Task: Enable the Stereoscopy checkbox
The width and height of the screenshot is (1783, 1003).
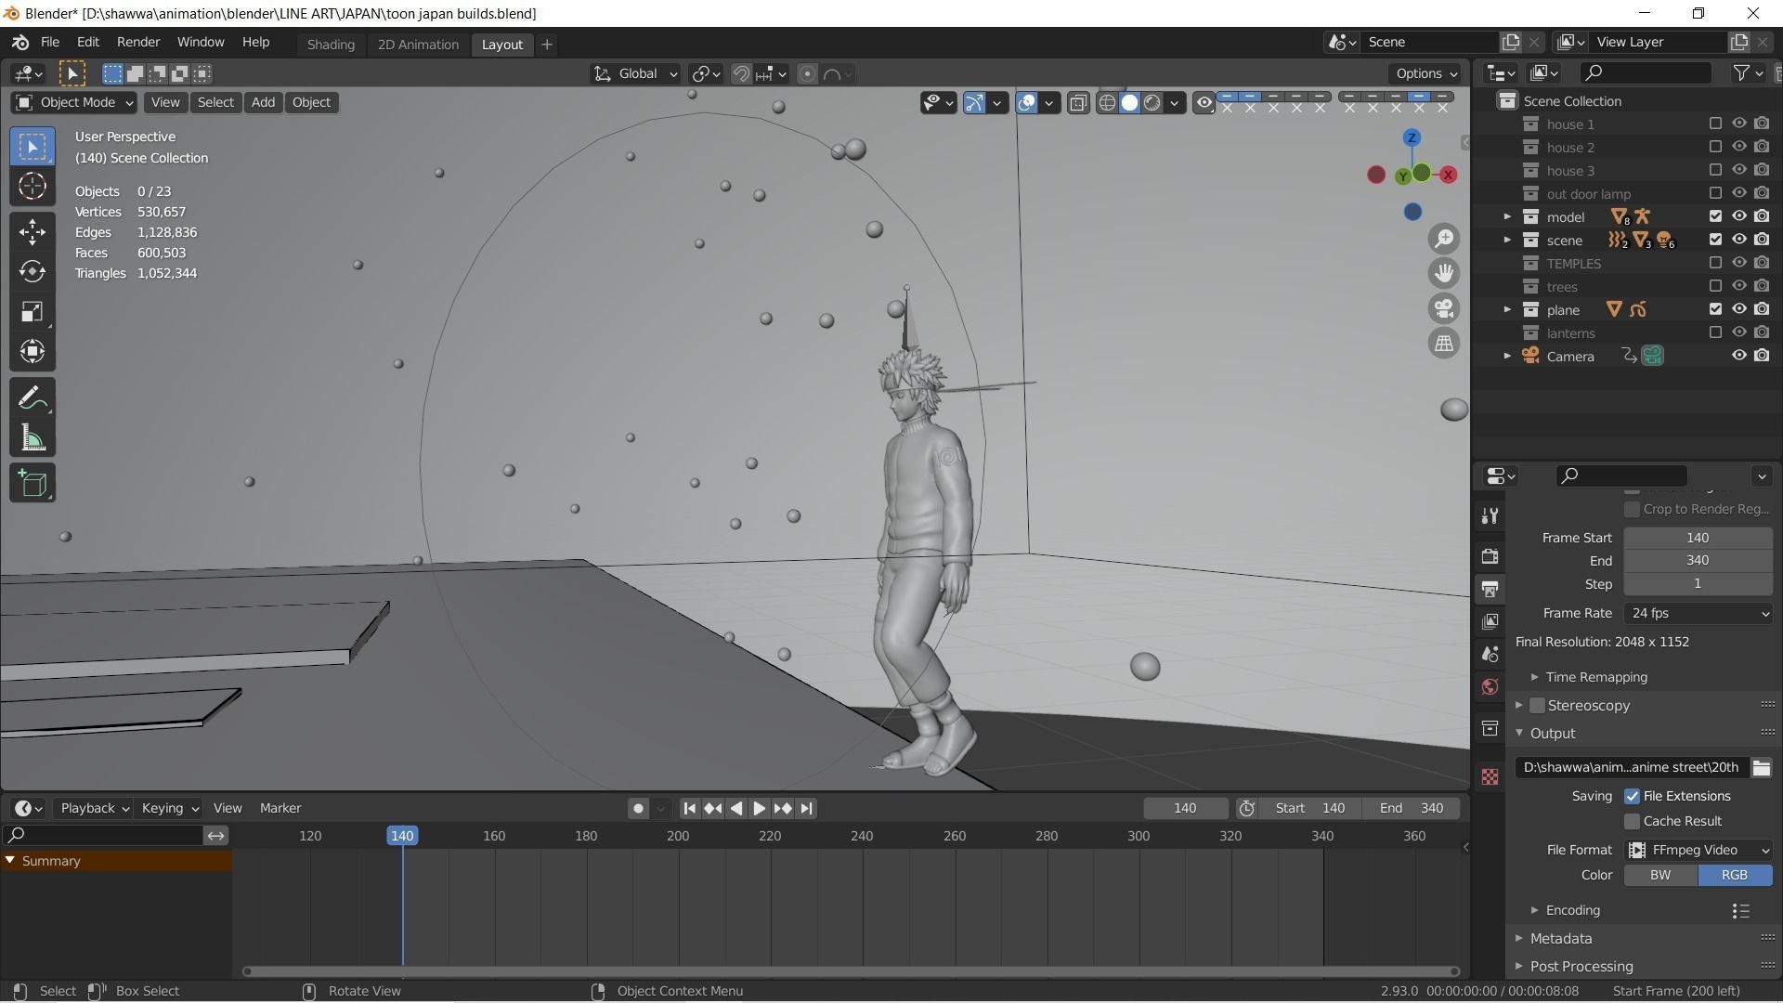Action: 1537,706
